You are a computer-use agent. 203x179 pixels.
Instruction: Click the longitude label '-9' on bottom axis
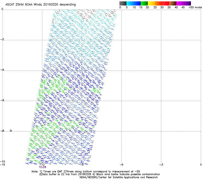point(82,165)
